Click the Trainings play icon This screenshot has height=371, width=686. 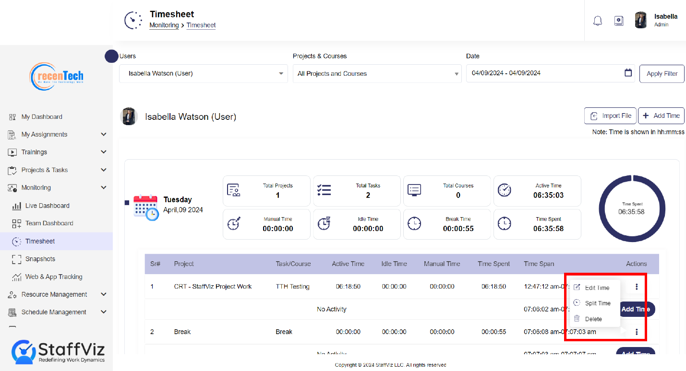[12, 152]
